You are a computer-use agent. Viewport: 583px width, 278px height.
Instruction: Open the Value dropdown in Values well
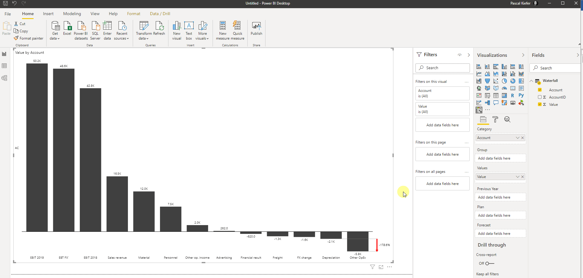[518, 177]
